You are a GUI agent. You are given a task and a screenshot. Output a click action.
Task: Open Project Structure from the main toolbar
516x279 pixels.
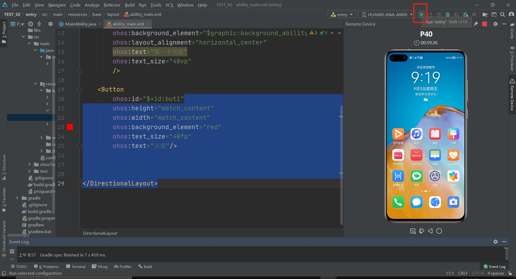[x=485, y=15]
